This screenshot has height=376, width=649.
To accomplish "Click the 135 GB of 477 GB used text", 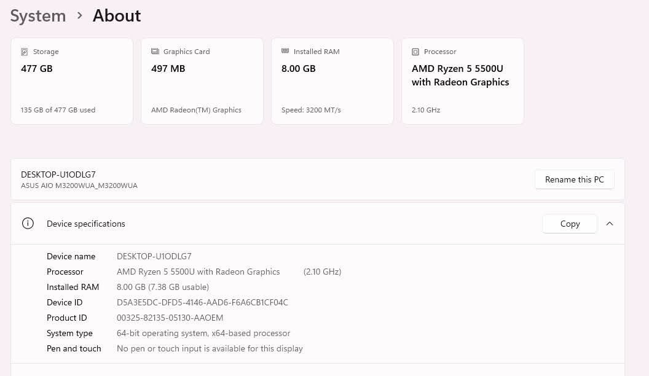I will pyautogui.click(x=58, y=110).
